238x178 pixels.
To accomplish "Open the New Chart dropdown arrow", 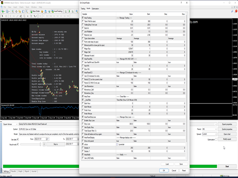I will point(4,11).
